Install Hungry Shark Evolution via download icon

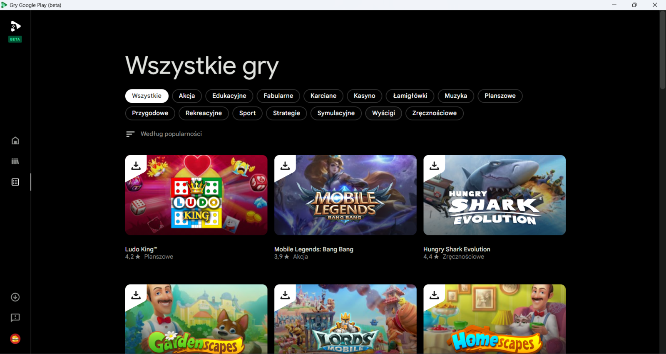[434, 166]
